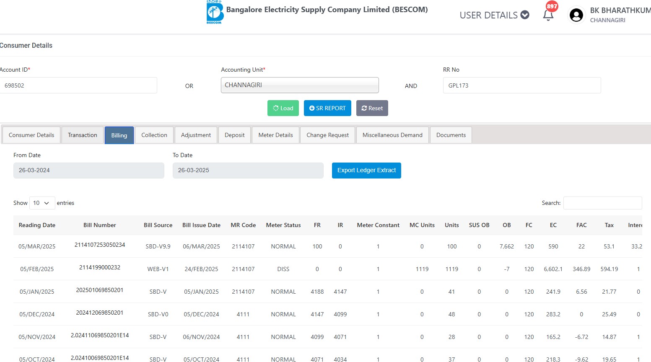Open the Collection tab
The image size is (651, 362).
(154, 135)
